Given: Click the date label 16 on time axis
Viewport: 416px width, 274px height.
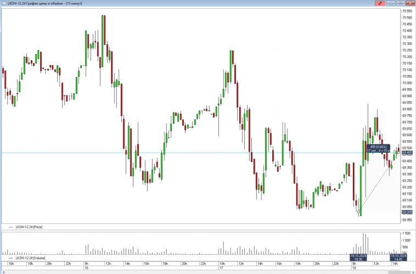Looking at the screenshot, I should [x=86, y=268].
